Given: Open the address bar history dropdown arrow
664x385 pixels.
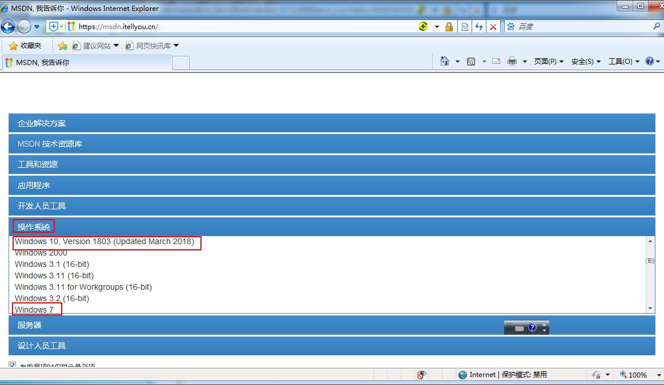Looking at the screenshot, I should pos(437,27).
